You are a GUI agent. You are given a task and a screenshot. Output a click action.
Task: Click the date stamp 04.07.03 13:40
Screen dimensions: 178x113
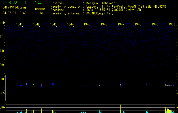[x=14, y=13]
